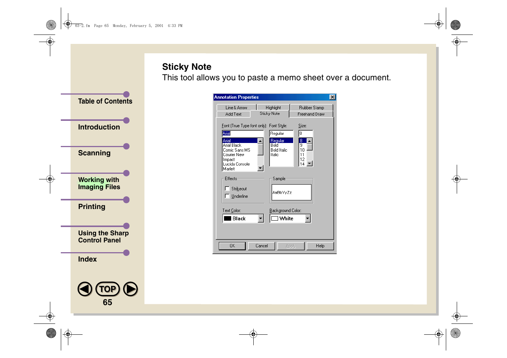The height and width of the screenshot is (358, 507).
Task: Click the Size input field
Action: click(305, 133)
